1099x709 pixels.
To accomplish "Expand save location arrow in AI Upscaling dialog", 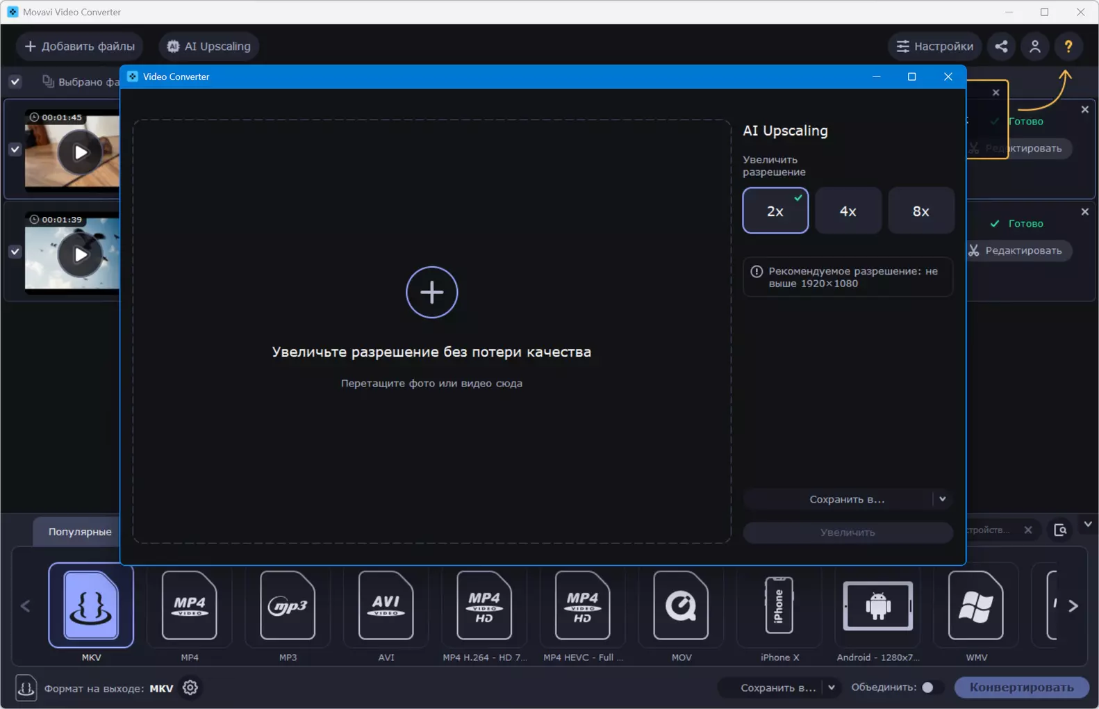I will pyautogui.click(x=942, y=499).
